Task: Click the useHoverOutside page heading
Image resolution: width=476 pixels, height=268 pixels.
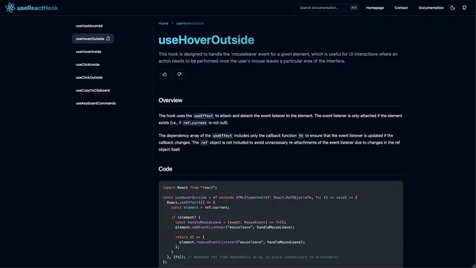Action: 207,39
